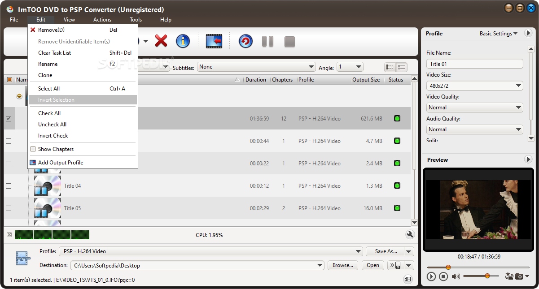Image resolution: width=539 pixels, height=289 pixels.
Task: Mute the preview with the speaker icon
Action: click(x=456, y=276)
